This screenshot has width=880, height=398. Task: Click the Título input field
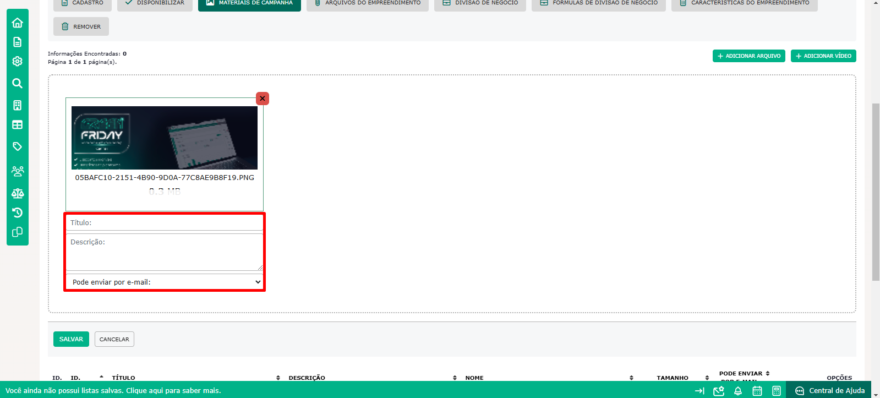pyautogui.click(x=165, y=222)
